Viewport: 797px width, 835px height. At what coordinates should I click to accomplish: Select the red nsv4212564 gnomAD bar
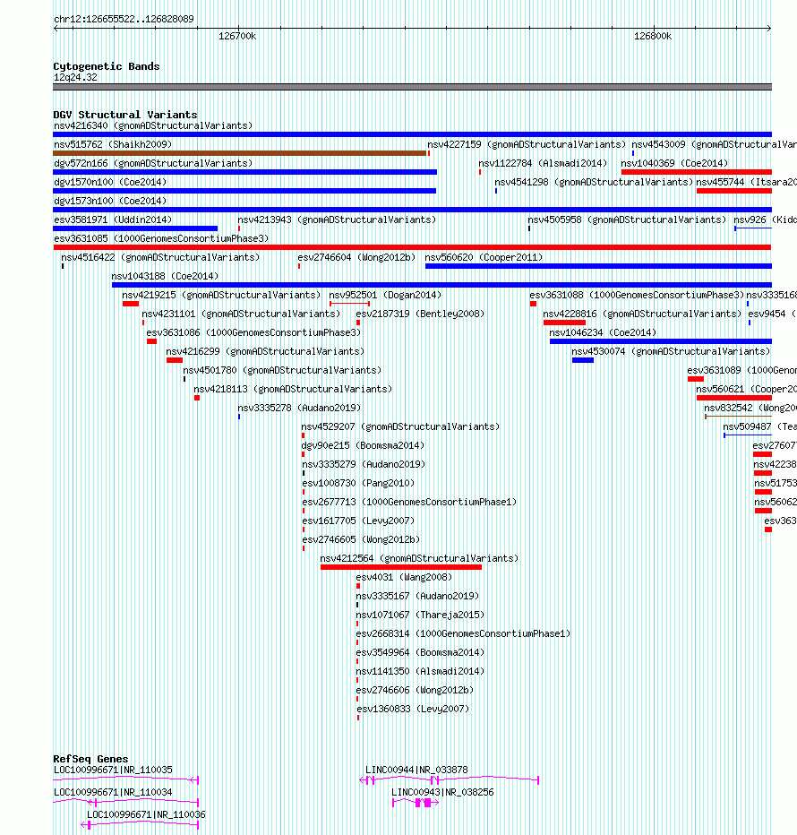[401, 567]
